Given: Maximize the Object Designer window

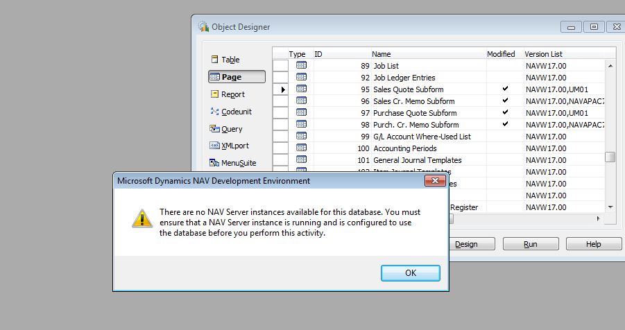Looking at the screenshot, I should coord(594,27).
